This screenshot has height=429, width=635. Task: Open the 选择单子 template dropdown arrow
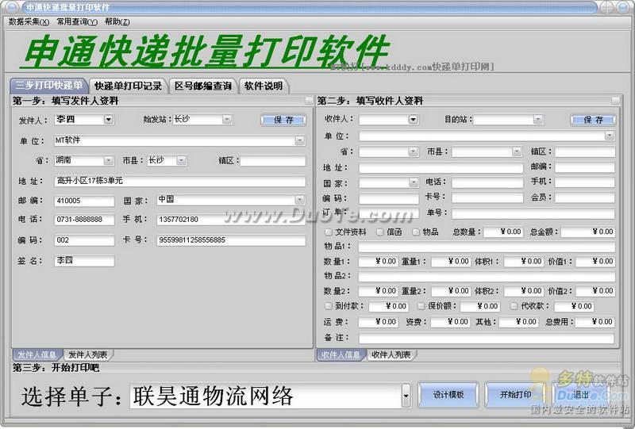click(x=406, y=396)
